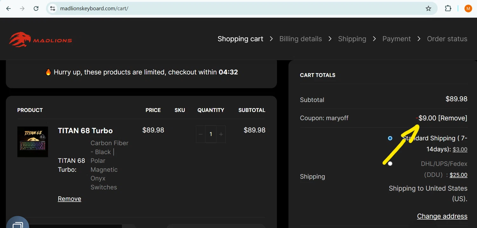Open the Shopping cart step

[240, 39]
